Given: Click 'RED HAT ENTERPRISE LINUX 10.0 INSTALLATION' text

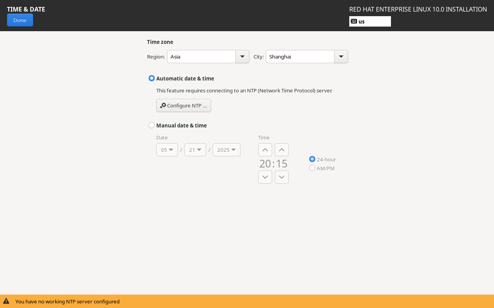Looking at the screenshot, I should click(x=418, y=9).
